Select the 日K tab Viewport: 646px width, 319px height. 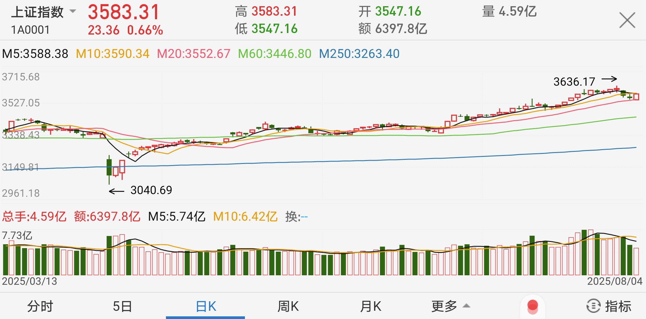click(206, 306)
